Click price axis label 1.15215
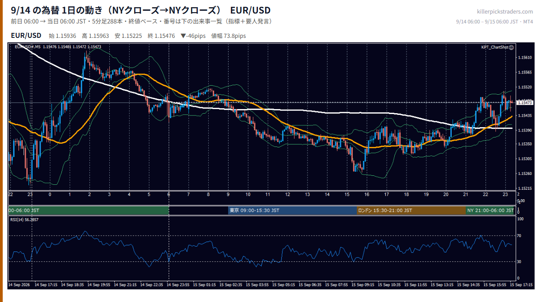The height and width of the screenshot is (302, 542). click(524, 188)
